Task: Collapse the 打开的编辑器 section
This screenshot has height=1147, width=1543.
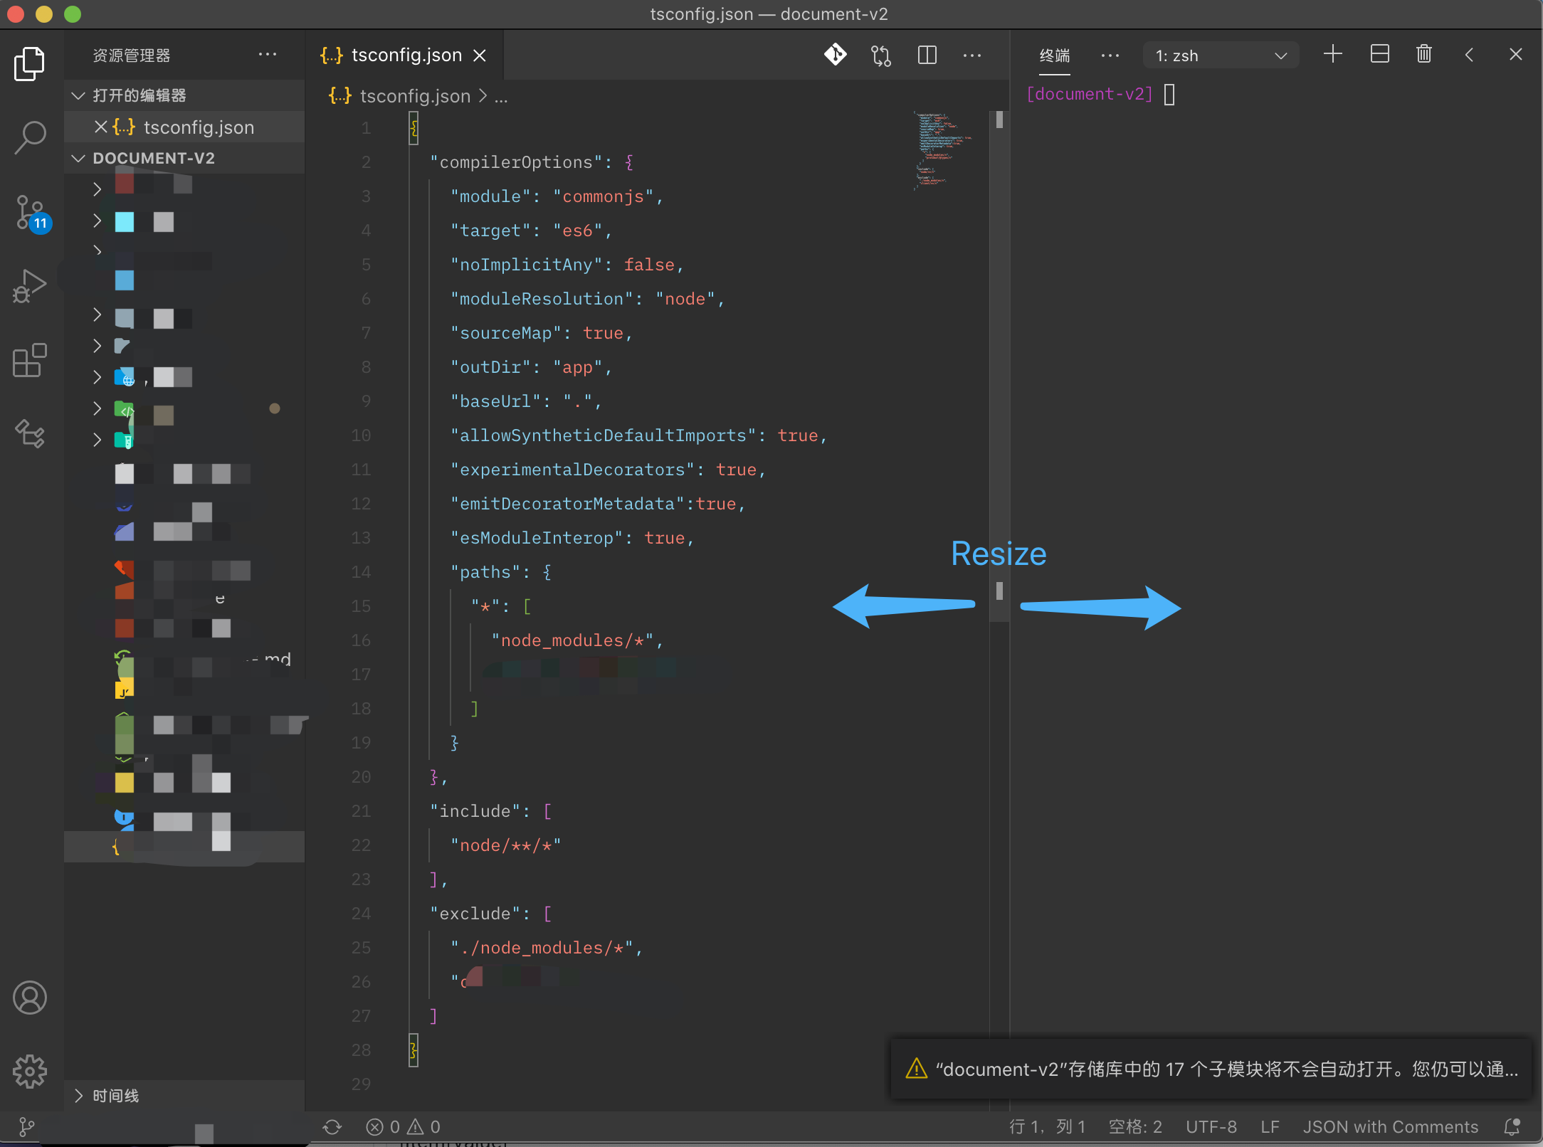Action: point(184,95)
